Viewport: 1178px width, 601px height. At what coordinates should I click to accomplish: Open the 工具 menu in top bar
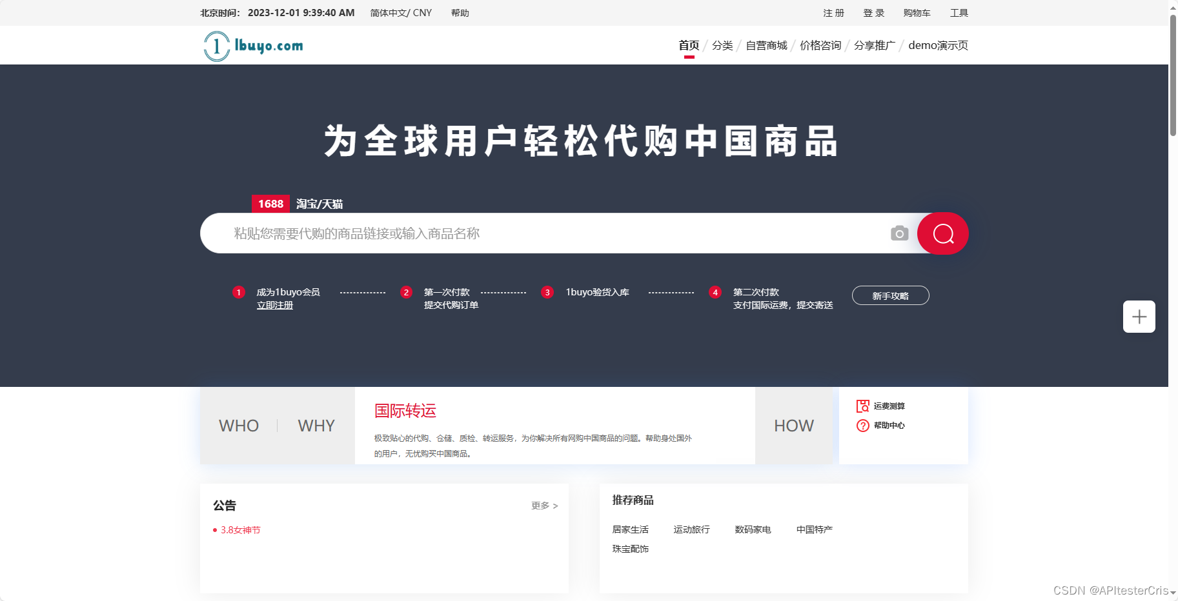click(x=959, y=13)
